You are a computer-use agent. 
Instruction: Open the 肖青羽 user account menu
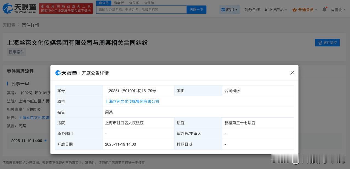pos(338,10)
